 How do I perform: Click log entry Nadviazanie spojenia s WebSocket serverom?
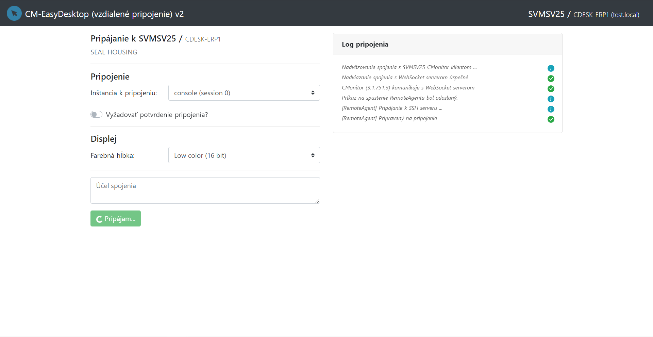click(405, 78)
